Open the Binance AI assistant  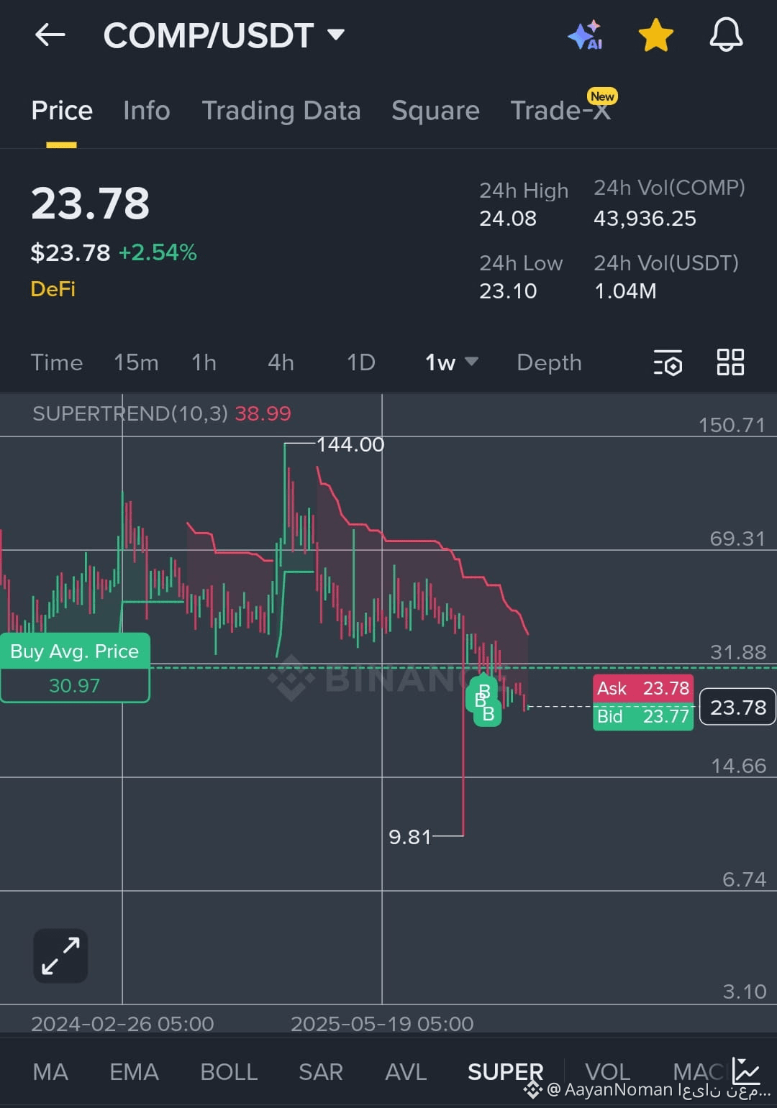pyautogui.click(x=586, y=35)
